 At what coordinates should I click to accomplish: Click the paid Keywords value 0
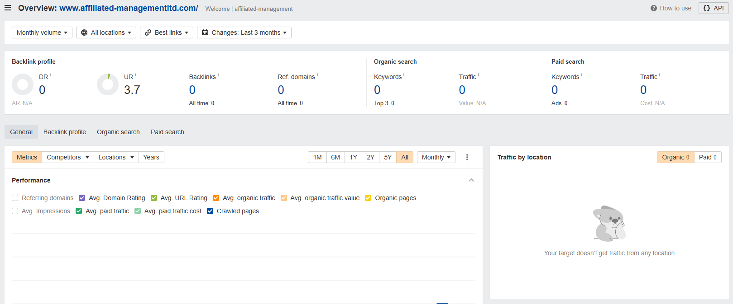click(555, 90)
